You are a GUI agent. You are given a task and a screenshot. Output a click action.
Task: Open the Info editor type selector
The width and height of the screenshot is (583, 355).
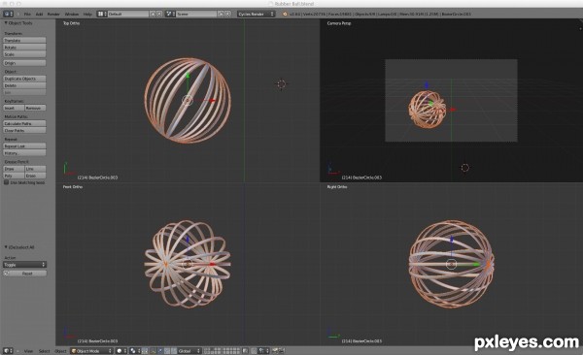[x=8, y=15]
